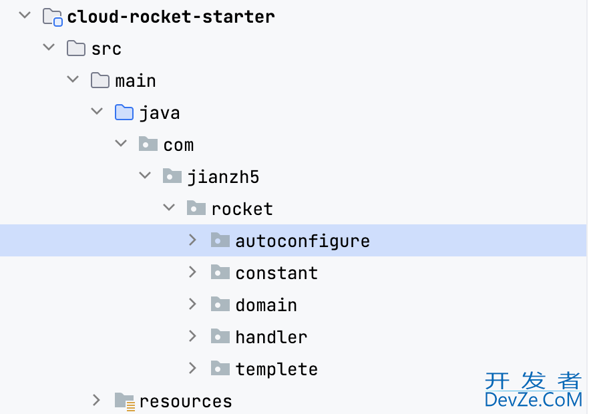Expand the domain package chevron

193,304
